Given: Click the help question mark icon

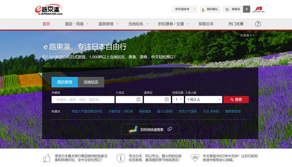Looking at the screenshot, I should 258,24.
